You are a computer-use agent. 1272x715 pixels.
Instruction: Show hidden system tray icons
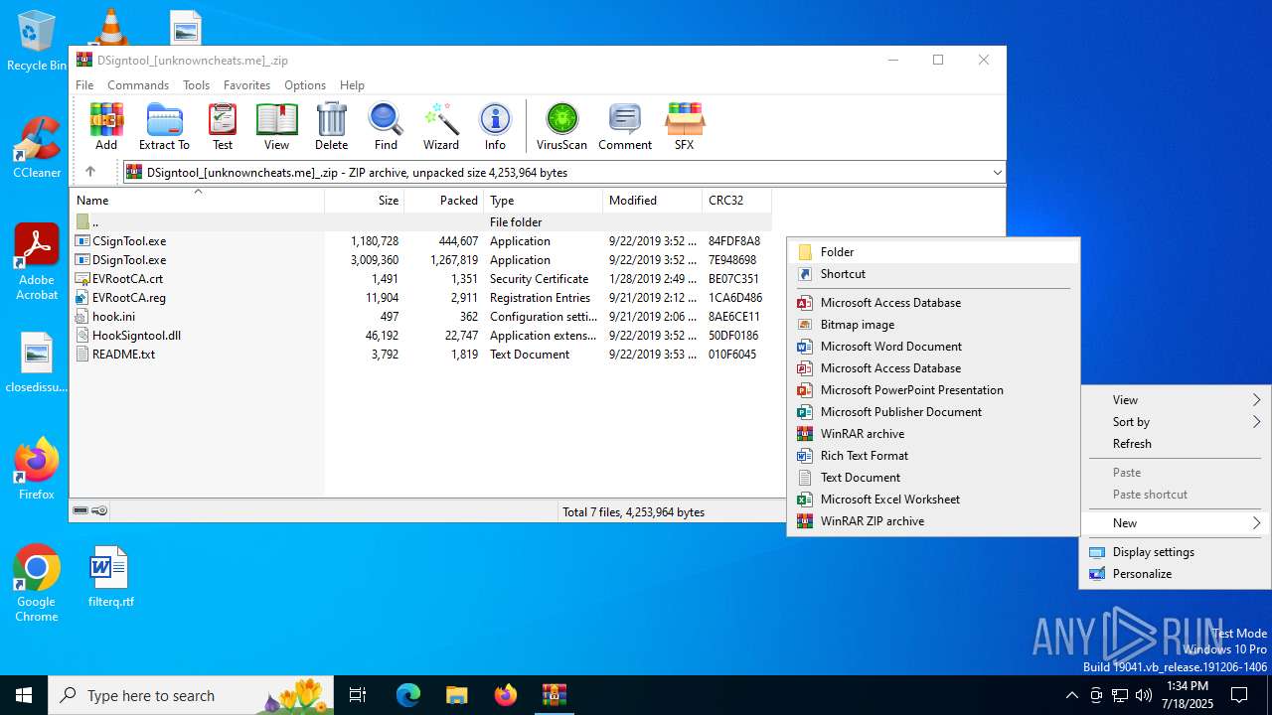1071,695
